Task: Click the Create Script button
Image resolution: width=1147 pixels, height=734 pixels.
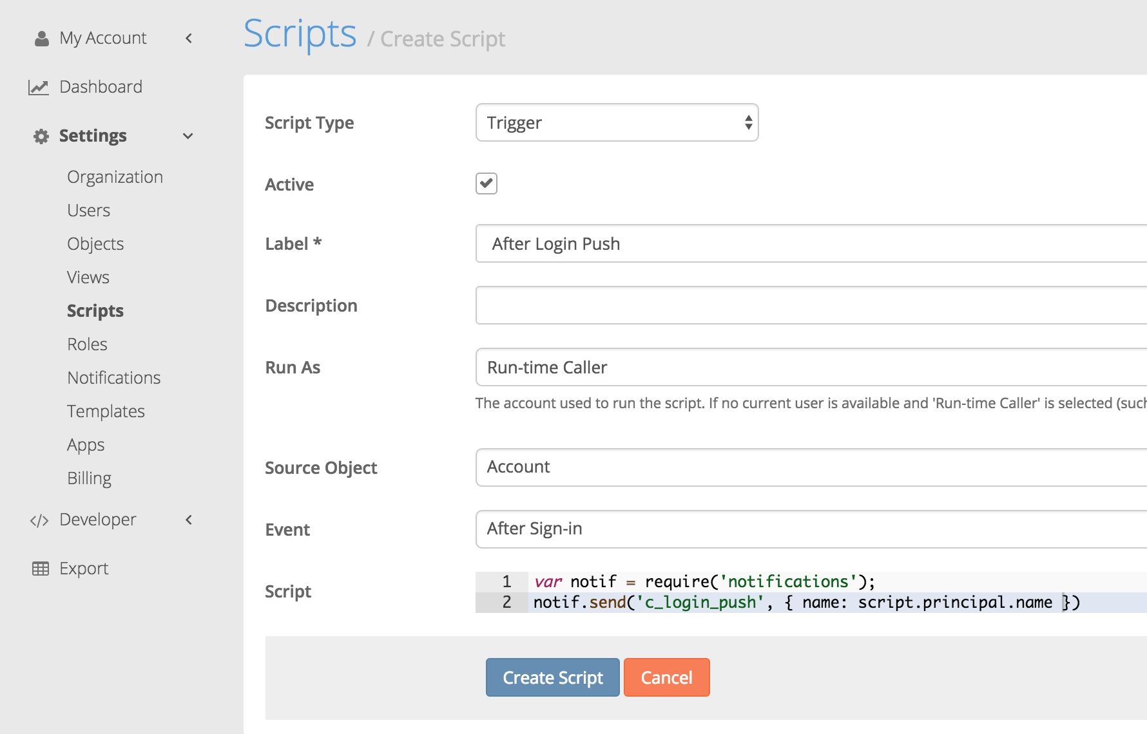Action: [553, 677]
